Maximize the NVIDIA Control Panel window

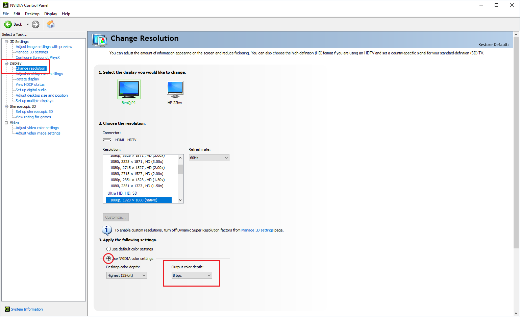(x=496, y=5)
